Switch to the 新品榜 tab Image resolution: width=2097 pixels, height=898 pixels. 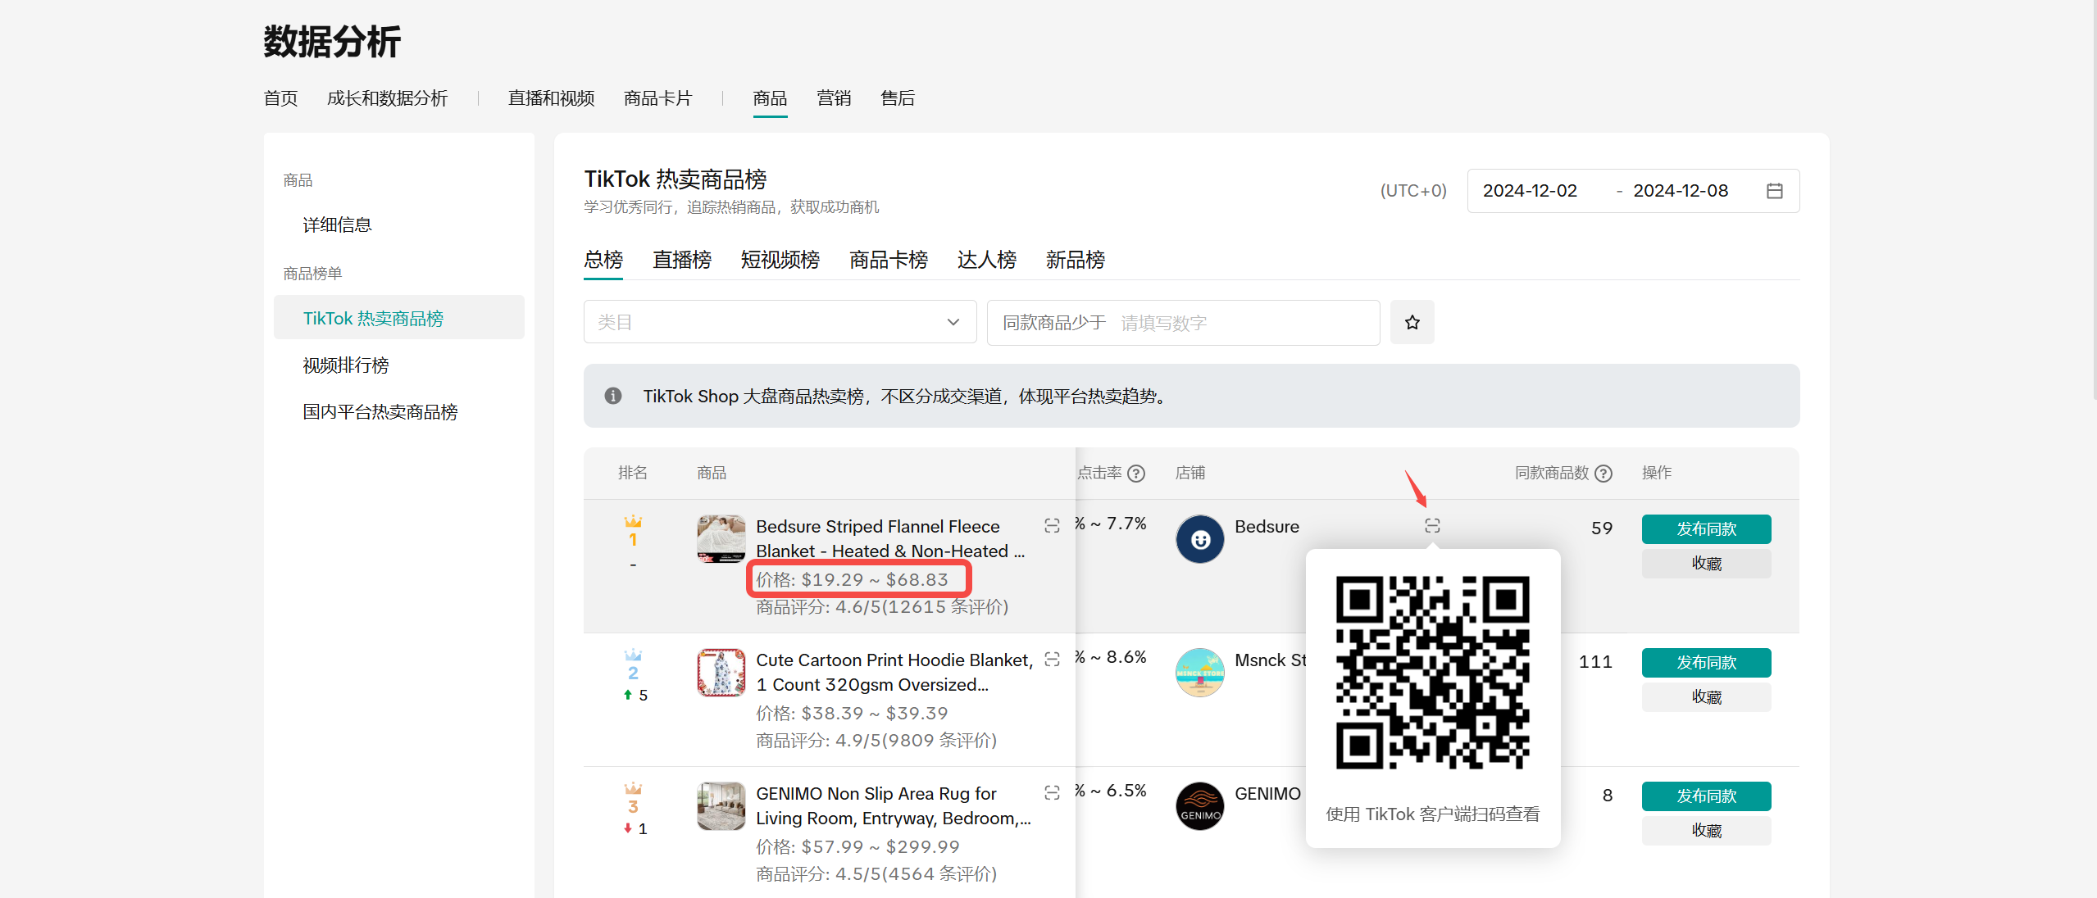pyautogui.click(x=1075, y=261)
